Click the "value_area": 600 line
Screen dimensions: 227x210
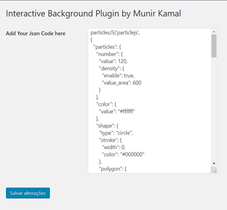122,83
